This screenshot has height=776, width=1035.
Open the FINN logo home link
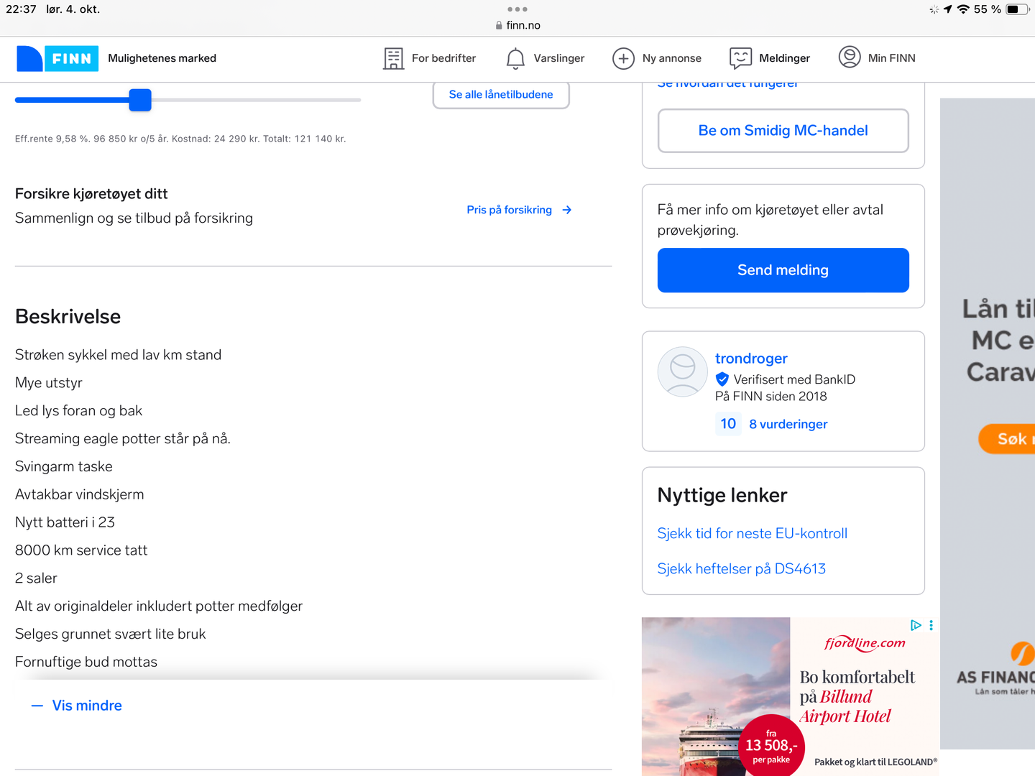(x=57, y=58)
